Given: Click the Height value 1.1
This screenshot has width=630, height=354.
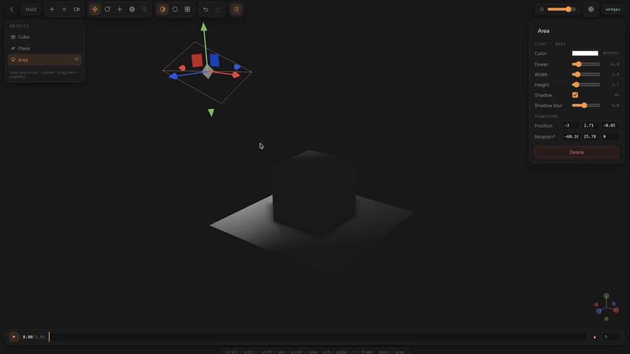Looking at the screenshot, I should click(615, 84).
